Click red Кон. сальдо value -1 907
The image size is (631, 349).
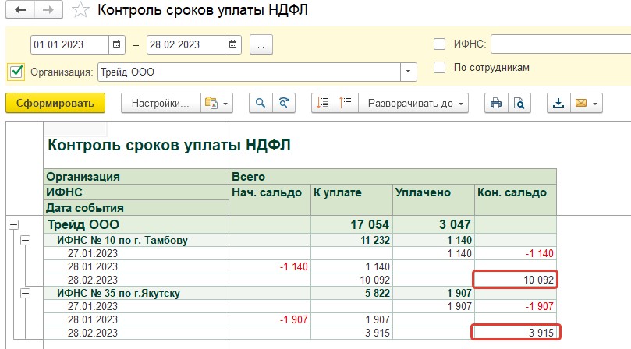pos(539,306)
